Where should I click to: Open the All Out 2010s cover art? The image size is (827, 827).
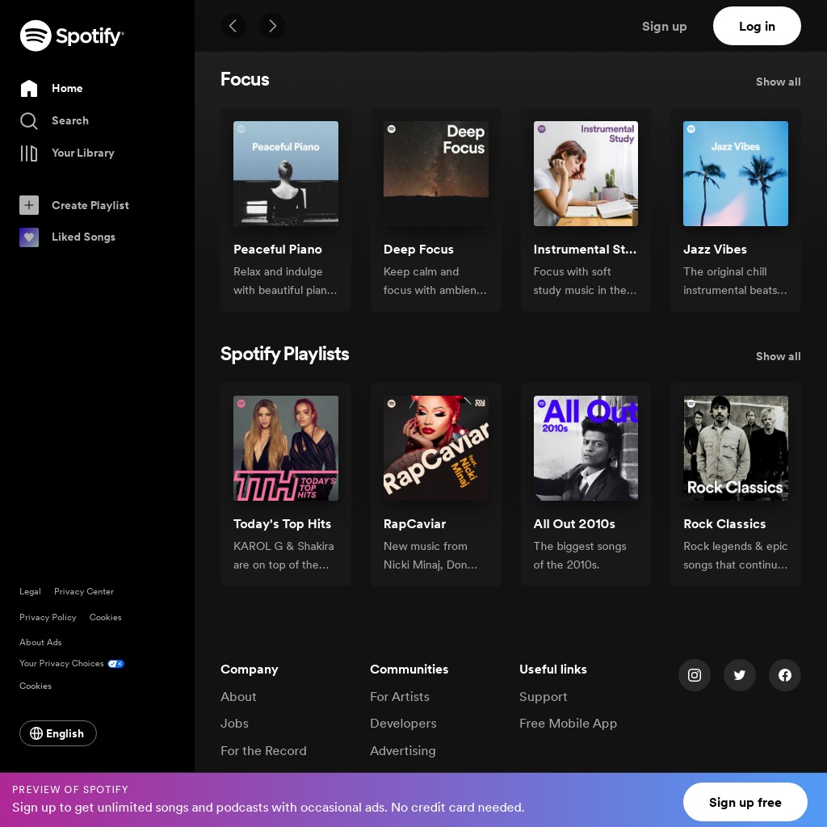pyautogui.click(x=586, y=447)
